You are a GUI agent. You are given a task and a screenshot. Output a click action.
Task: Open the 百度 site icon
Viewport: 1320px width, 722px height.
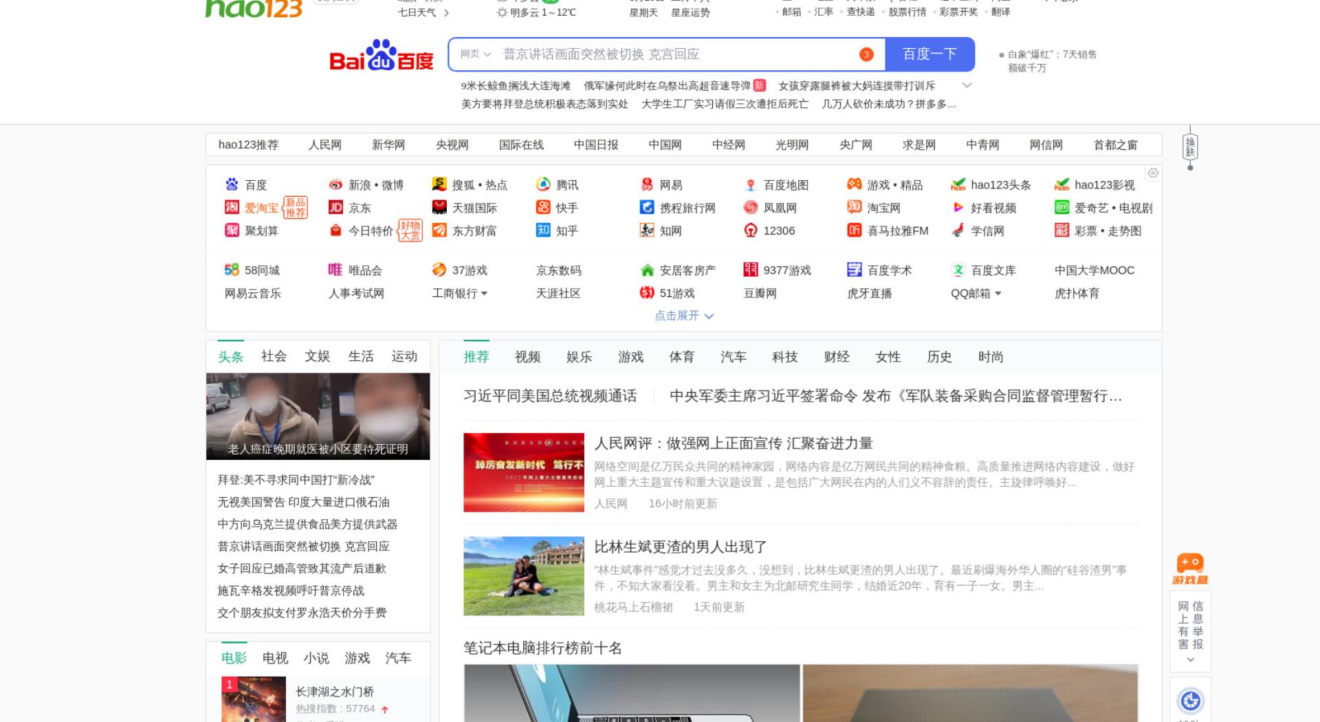(232, 184)
